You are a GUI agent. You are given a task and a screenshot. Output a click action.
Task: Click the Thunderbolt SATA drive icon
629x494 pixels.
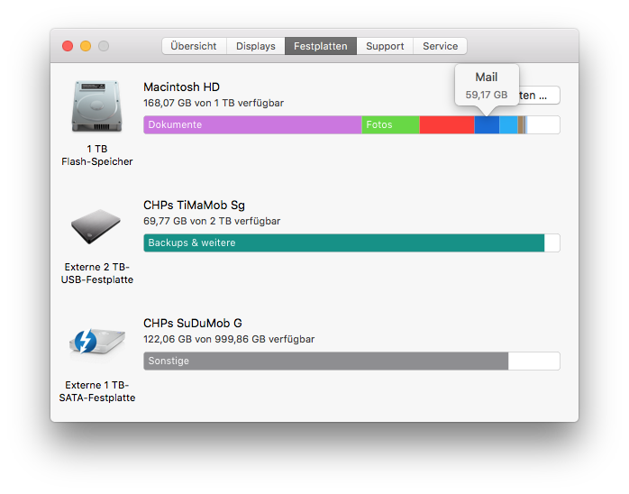[96, 342]
